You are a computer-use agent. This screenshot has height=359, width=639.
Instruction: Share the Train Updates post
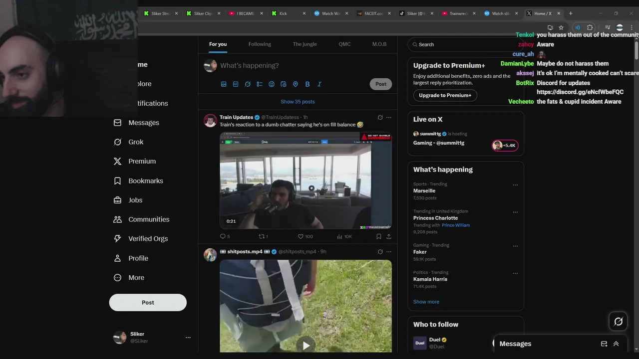click(x=389, y=236)
